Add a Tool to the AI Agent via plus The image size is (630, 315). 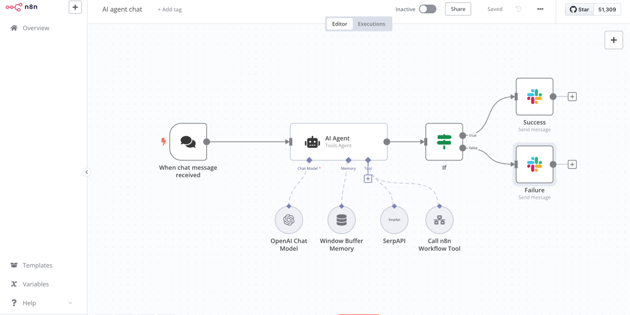coord(368,179)
